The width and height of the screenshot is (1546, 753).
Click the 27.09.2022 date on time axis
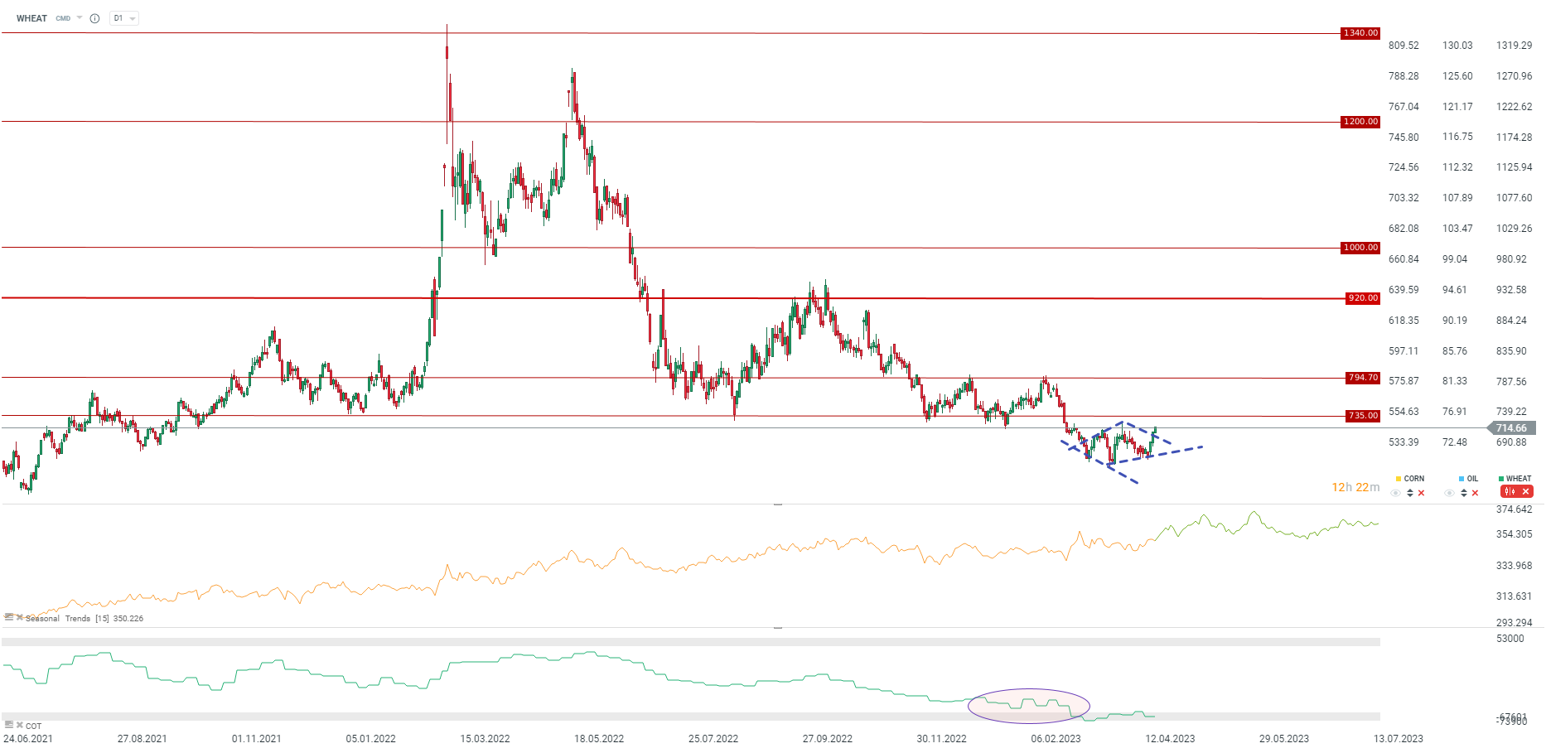827,739
